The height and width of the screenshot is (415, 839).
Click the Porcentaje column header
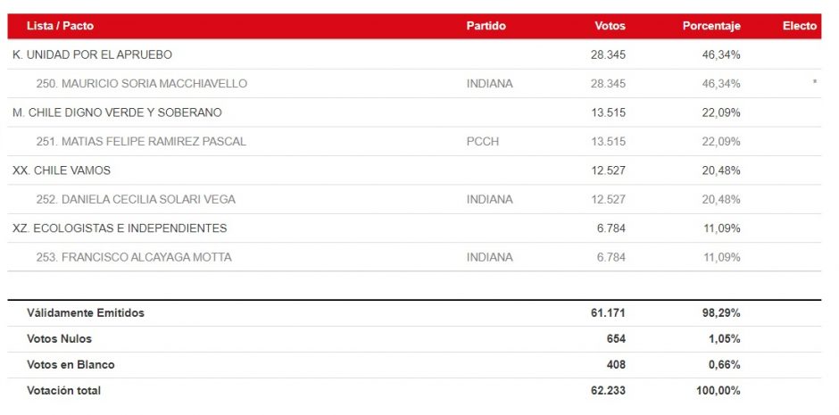click(x=711, y=26)
